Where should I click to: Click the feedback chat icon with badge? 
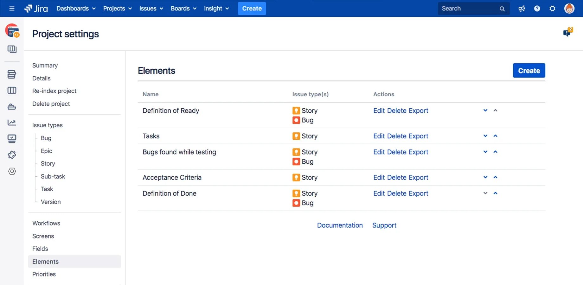(x=567, y=33)
